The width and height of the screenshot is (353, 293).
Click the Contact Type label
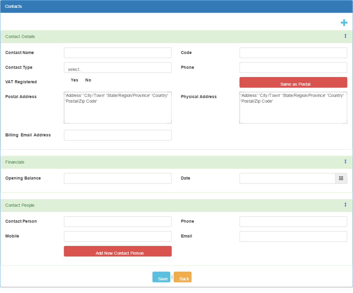pos(19,67)
